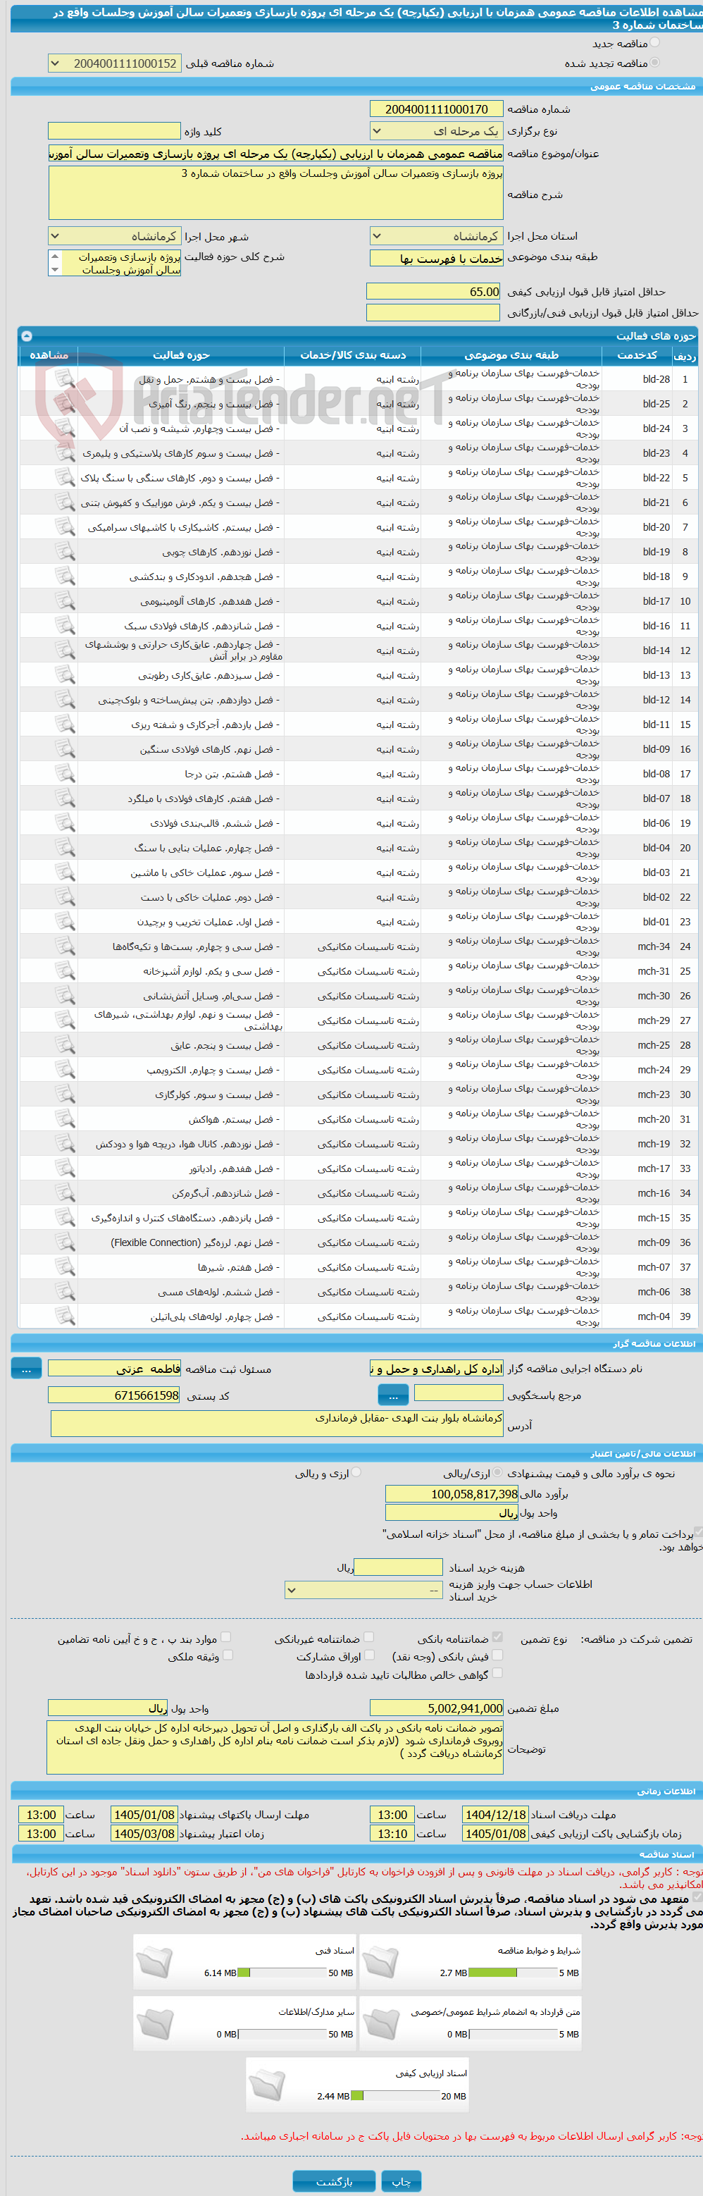Viewport: 703px width, 2196px height.
Task: Open the استان محل اجرا dropdown
Action: (x=436, y=236)
